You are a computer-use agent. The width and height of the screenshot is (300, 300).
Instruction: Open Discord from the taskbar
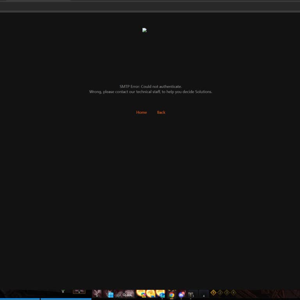pyautogui.click(x=181, y=295)
